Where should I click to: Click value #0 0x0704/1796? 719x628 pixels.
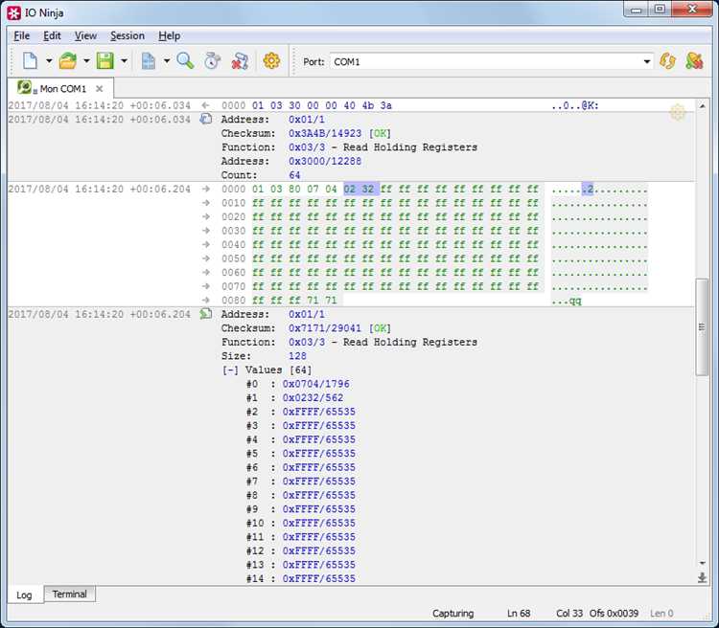[x=316, y=384]
